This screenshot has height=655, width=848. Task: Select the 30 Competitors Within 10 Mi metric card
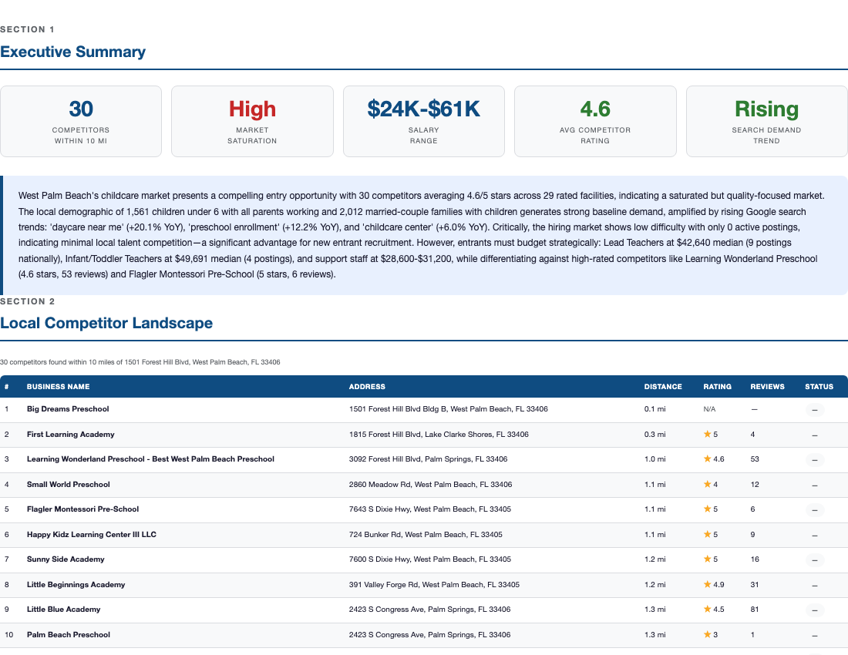click(80, 121)
